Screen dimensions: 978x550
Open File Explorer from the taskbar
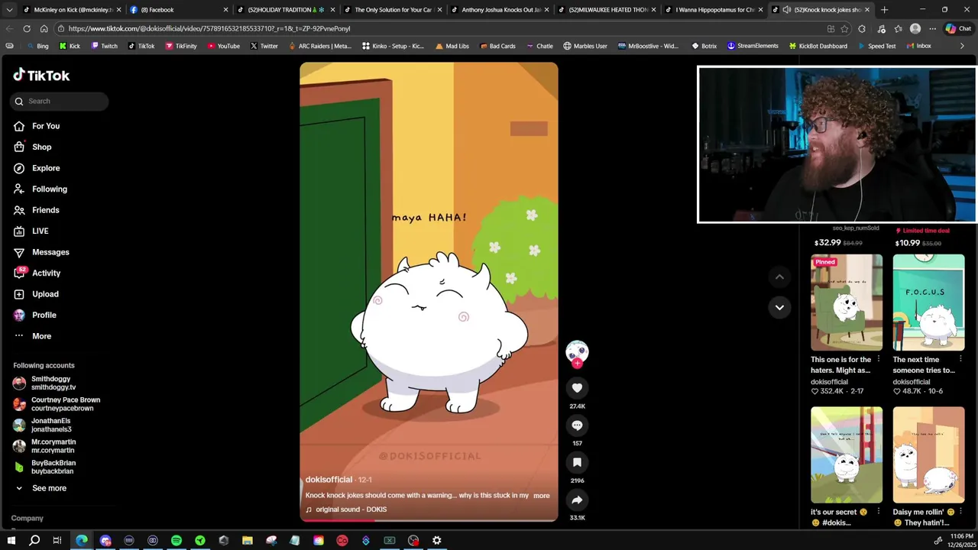(x=248, y=541)
